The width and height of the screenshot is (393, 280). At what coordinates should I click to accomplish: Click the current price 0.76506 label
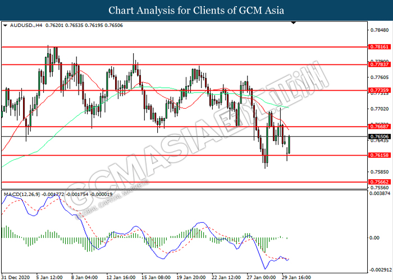click(x=379, y=137)
